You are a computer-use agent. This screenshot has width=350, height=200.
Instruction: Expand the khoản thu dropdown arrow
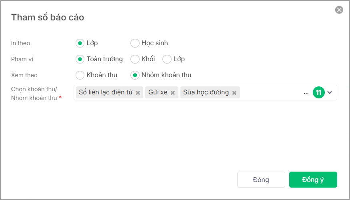(x=330, y=92)
